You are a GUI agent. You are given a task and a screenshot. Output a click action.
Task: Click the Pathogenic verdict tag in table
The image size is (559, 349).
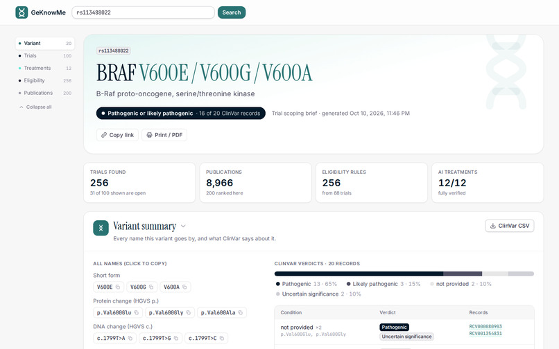(x=394, y=328)
